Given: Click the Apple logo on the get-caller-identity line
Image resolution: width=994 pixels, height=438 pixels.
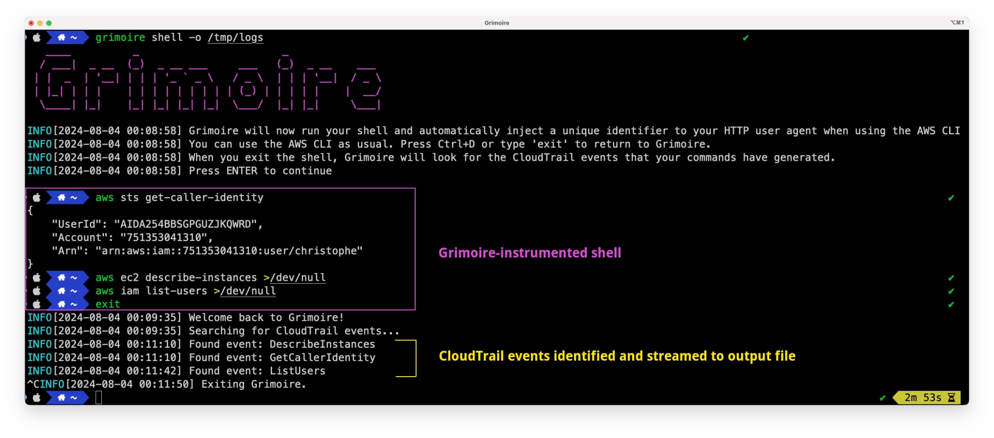Looking at the screenshot, I should click(x=37, y=197).
